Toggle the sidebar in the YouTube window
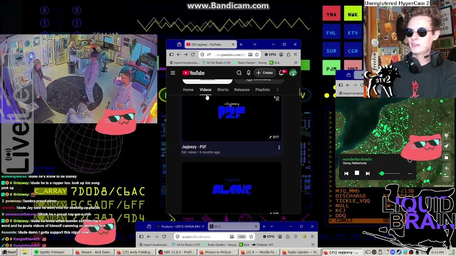This screenshot has width=456, height=256. (171, 54)
